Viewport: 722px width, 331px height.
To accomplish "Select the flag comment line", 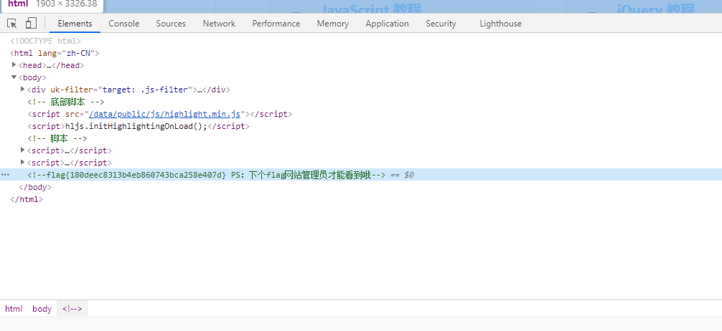I will pyautogui.click(x=361, y=175).
